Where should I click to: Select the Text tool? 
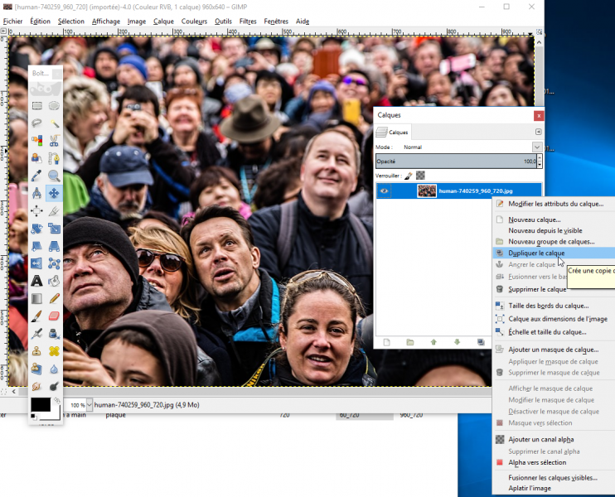click(36, 281)
